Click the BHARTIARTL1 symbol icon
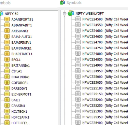 click(x=7, y=54)
